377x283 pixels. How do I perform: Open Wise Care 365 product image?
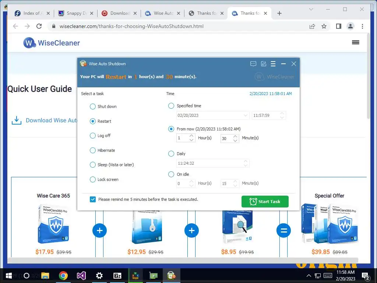click(53, 224)
